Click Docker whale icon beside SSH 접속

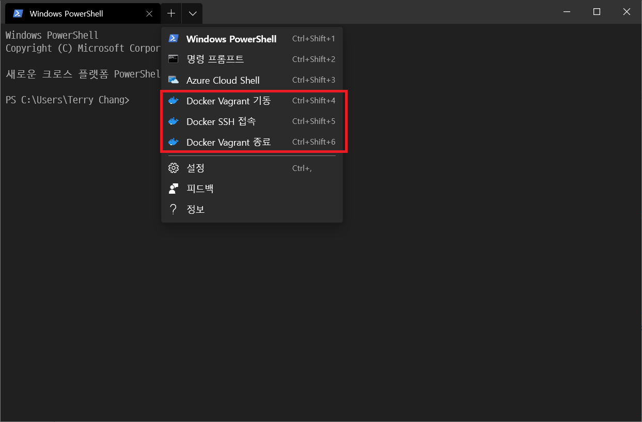point(174,121)
